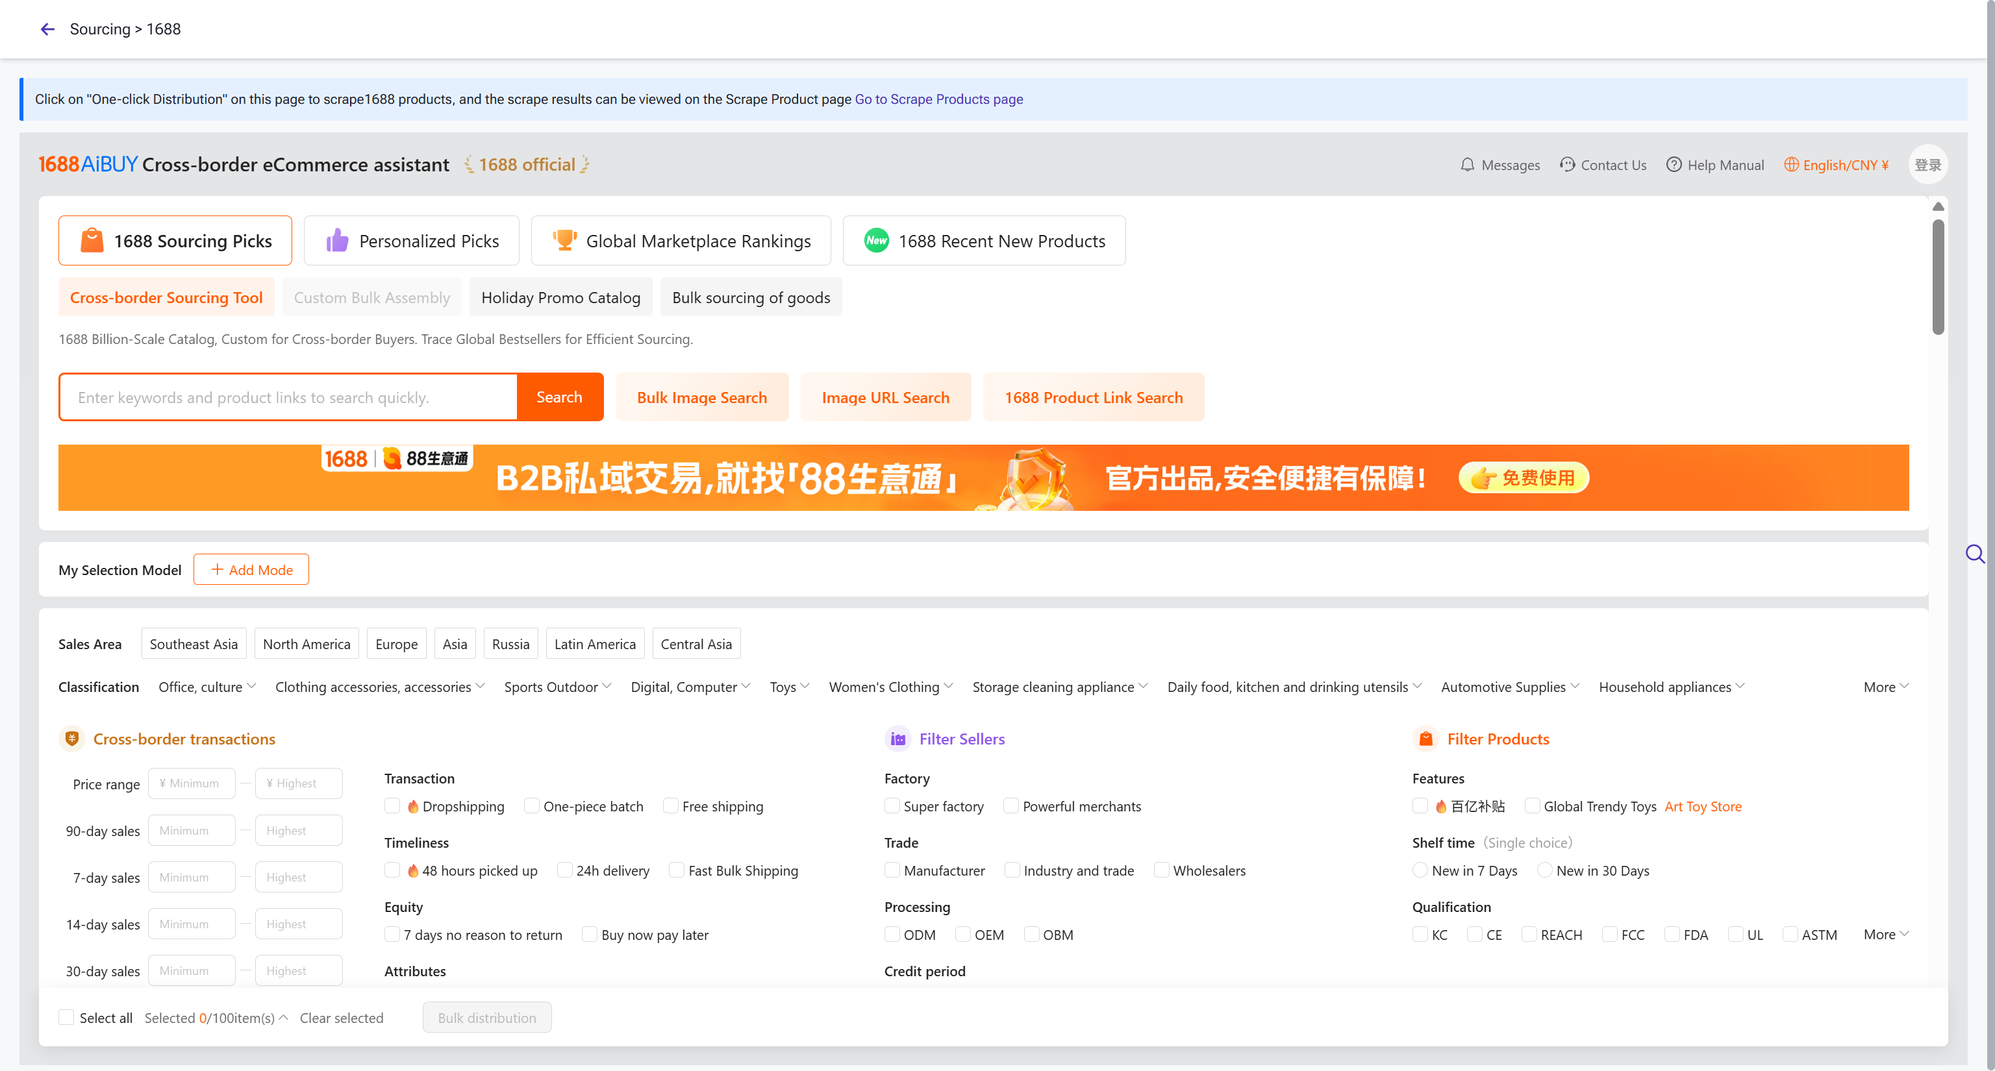Focus the keyword search input field
Screen dimensions: 1995x1071
click(288, 398)
